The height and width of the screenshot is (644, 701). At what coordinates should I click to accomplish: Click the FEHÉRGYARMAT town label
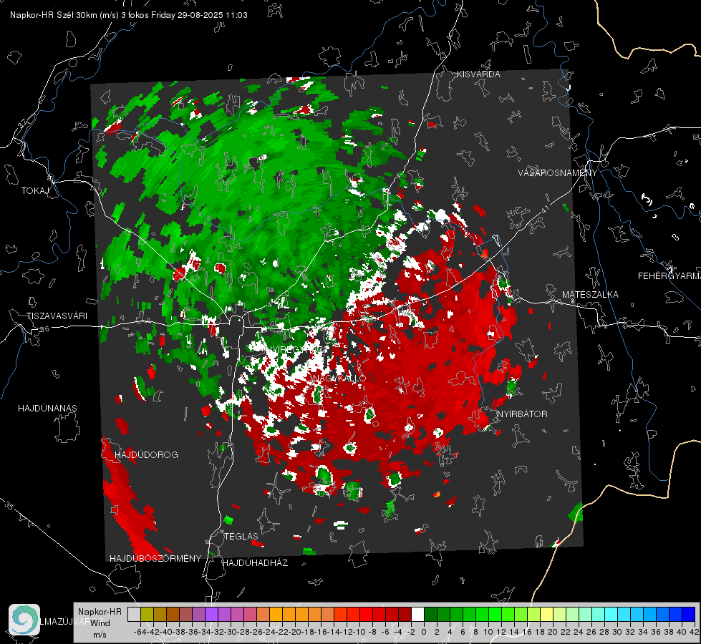[669, 276]
